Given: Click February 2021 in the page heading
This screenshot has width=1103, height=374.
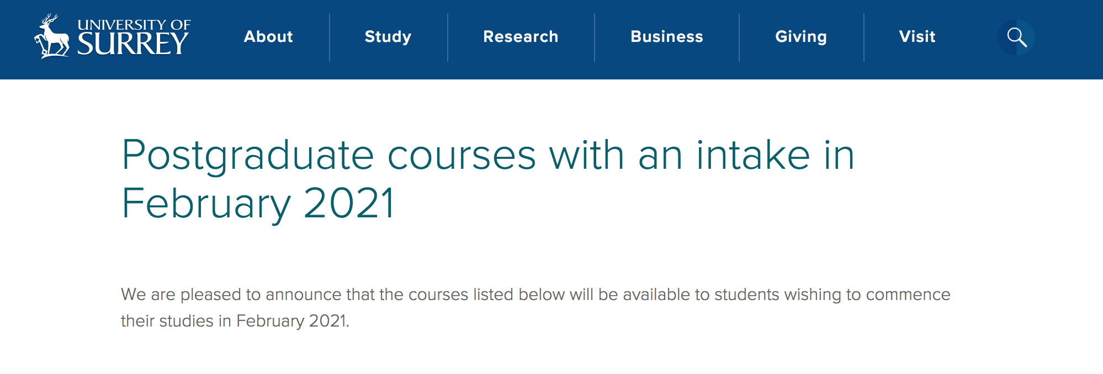Looking at the screenshot, I should point(258,204).
